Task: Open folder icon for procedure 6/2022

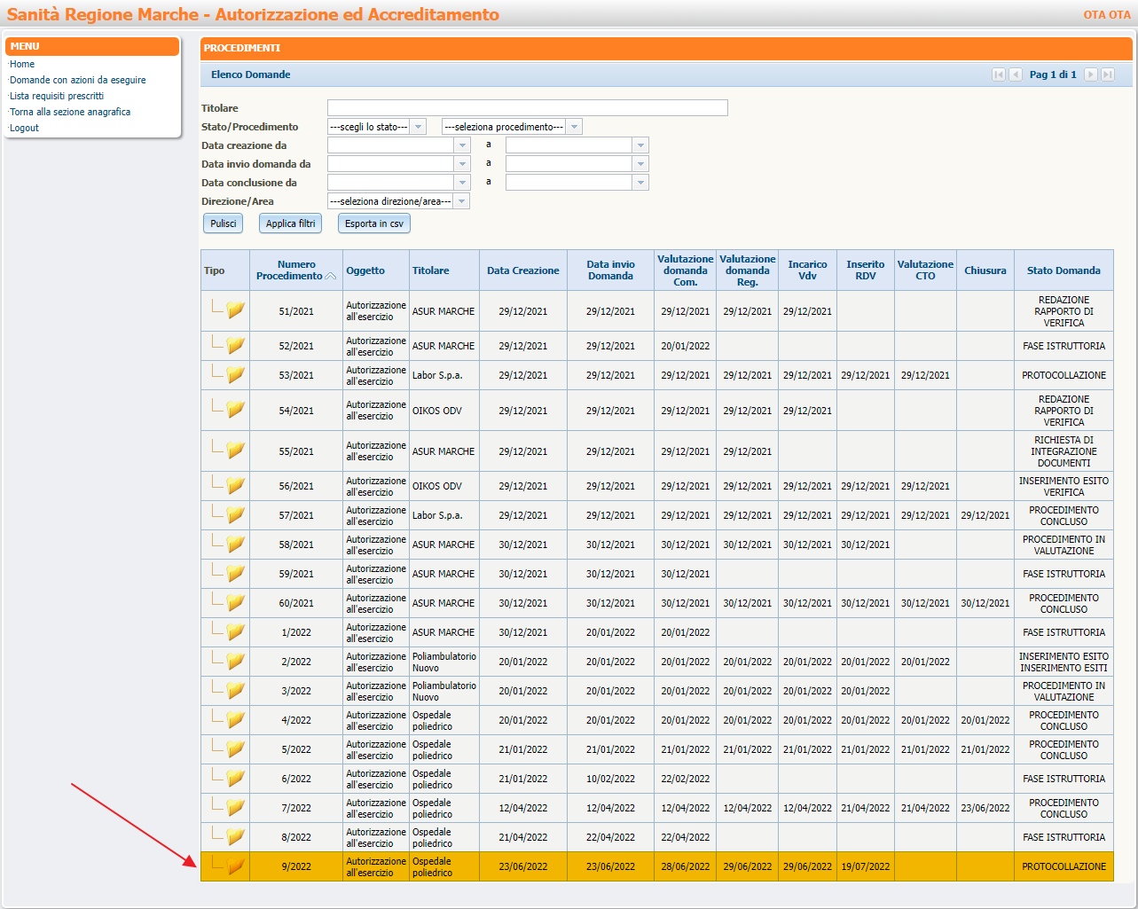Action: pyautogui.click(x=235, y=779)
